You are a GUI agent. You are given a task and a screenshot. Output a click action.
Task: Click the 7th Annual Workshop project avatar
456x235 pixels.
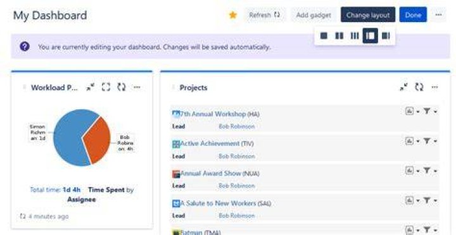176,114
